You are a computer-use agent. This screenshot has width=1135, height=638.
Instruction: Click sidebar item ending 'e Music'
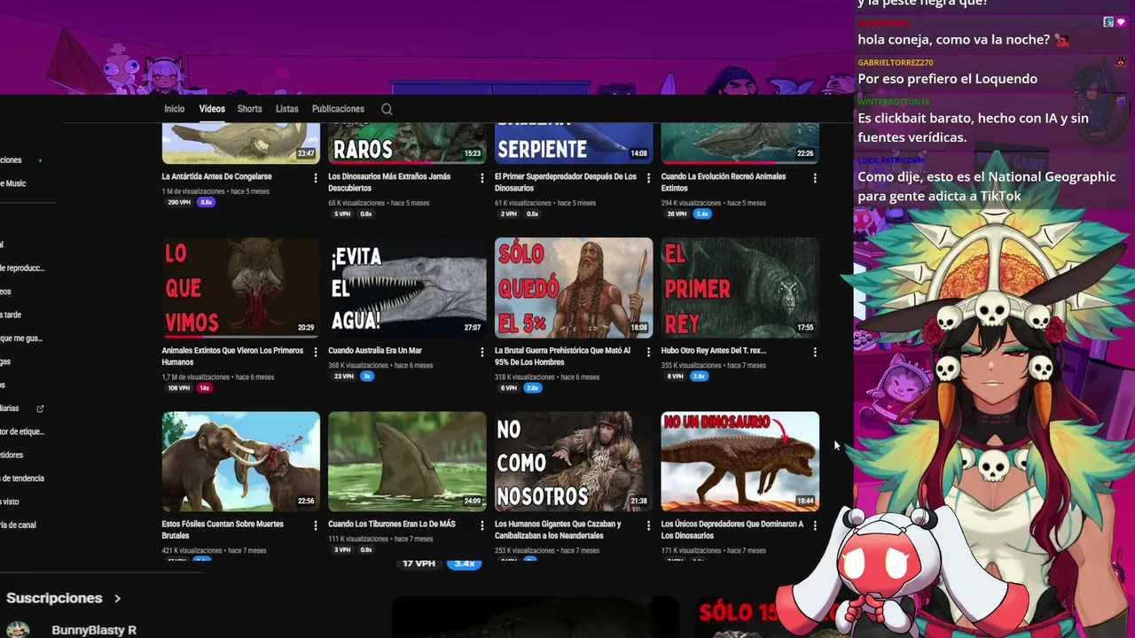[x=13, y=183]
